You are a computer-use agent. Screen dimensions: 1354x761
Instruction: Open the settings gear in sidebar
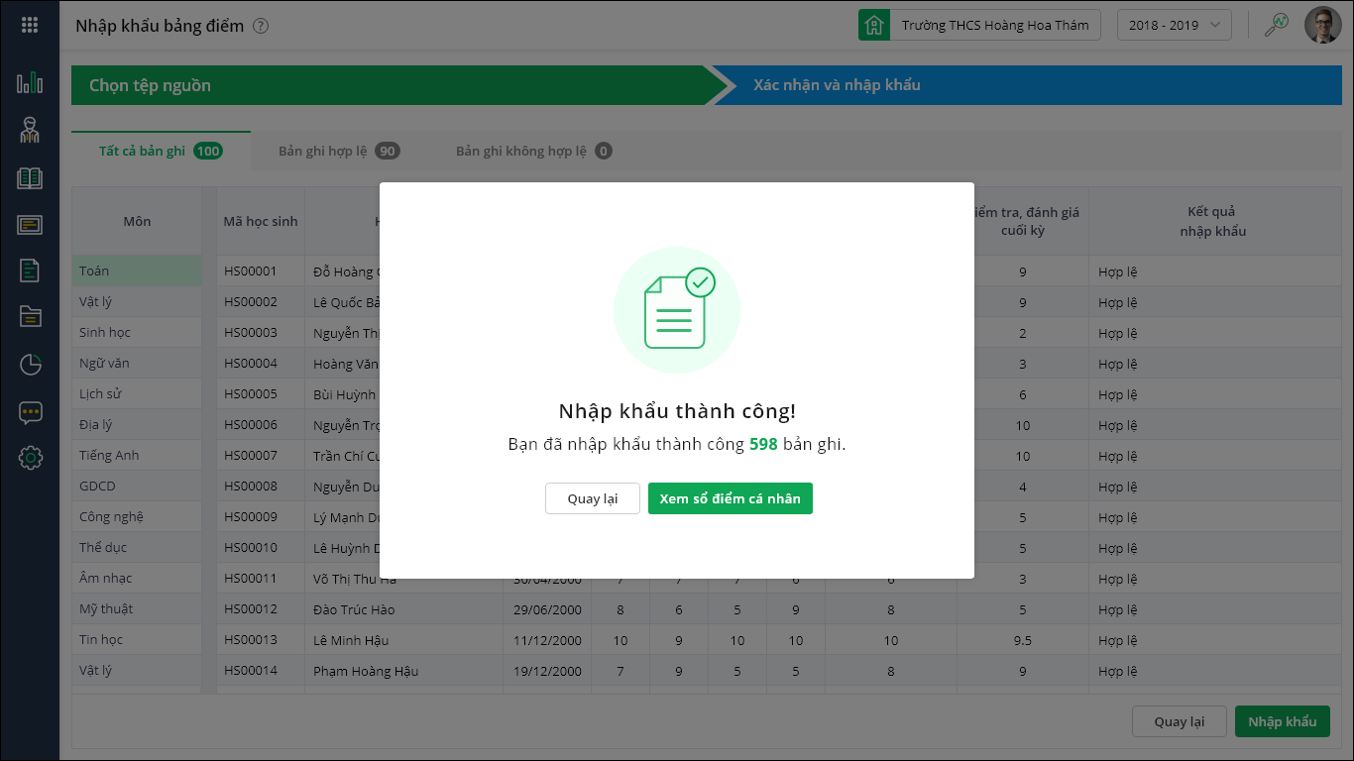(30, 458)
